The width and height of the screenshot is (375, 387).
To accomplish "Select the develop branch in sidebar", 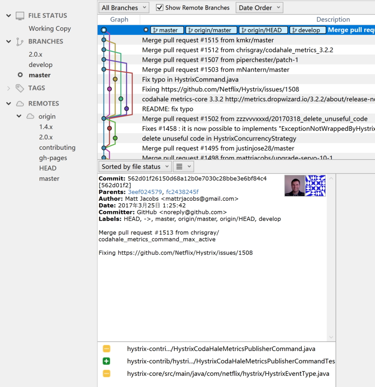I will [41, 65].
